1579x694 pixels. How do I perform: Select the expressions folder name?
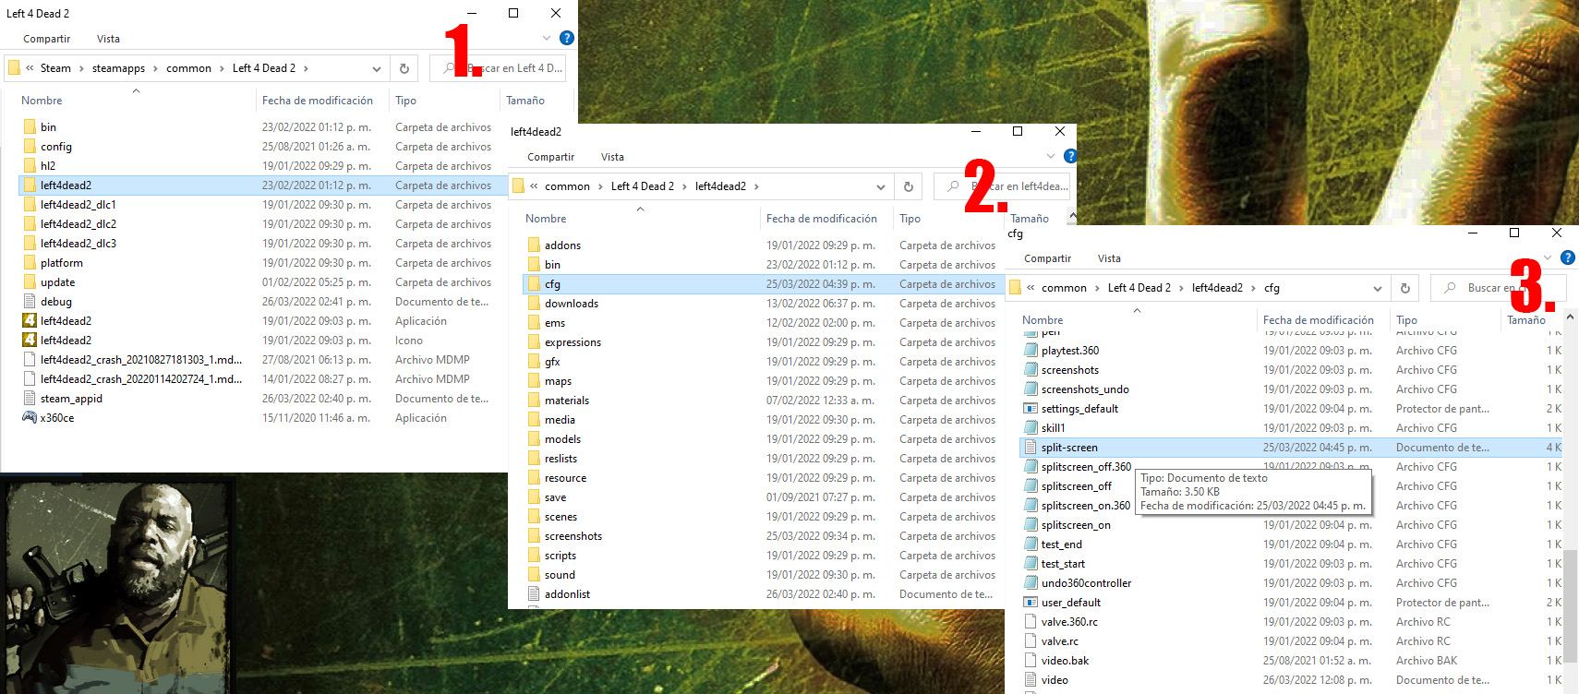(x=573, y=342)
